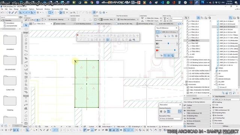
Task: Select the Circle tool in the toolbox
Action: pyautogui.click(x=26, y=116)
